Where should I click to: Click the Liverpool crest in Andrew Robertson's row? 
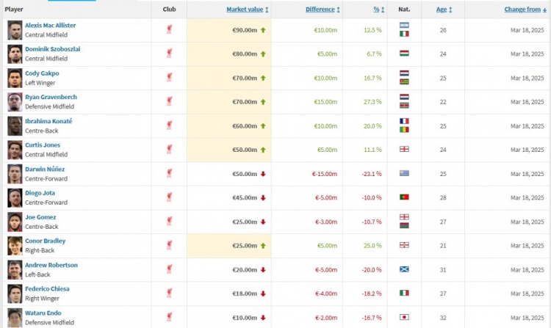coord(170,269)
